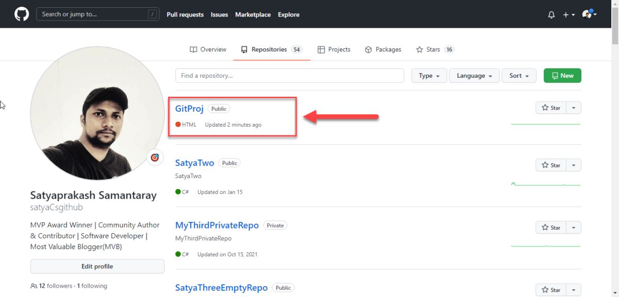Select the Repositories tab

(x=271, y=49)
